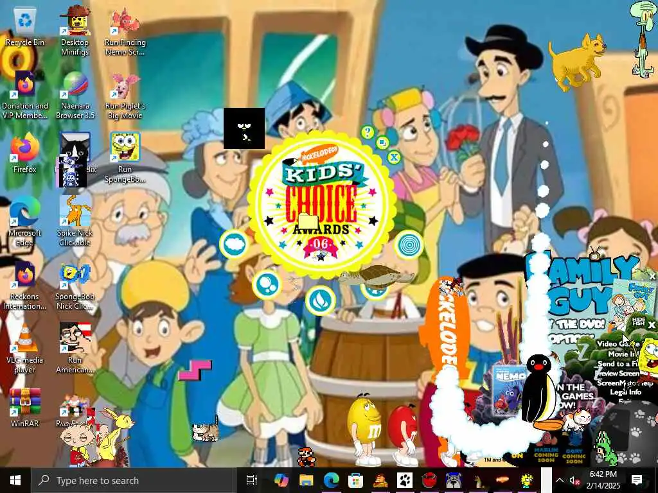Choose Movie Info in Nemo widget menu
Screen dimensions: 658x493
[x=623, y=354]
